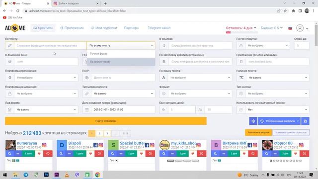Viewport: 318px width, 179px height.
Task: Open Telegram from the taskbar
Action: point(26,175)
